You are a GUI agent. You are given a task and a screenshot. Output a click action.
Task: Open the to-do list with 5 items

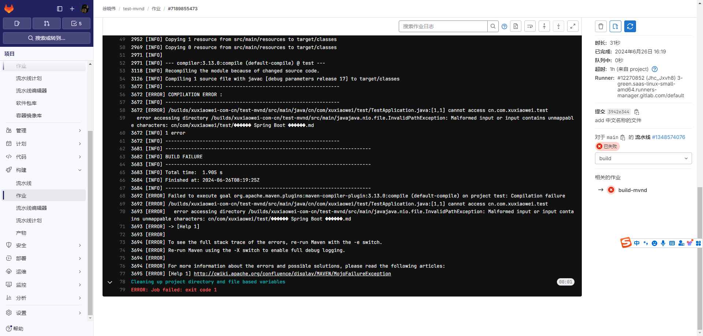coord(76,23)
